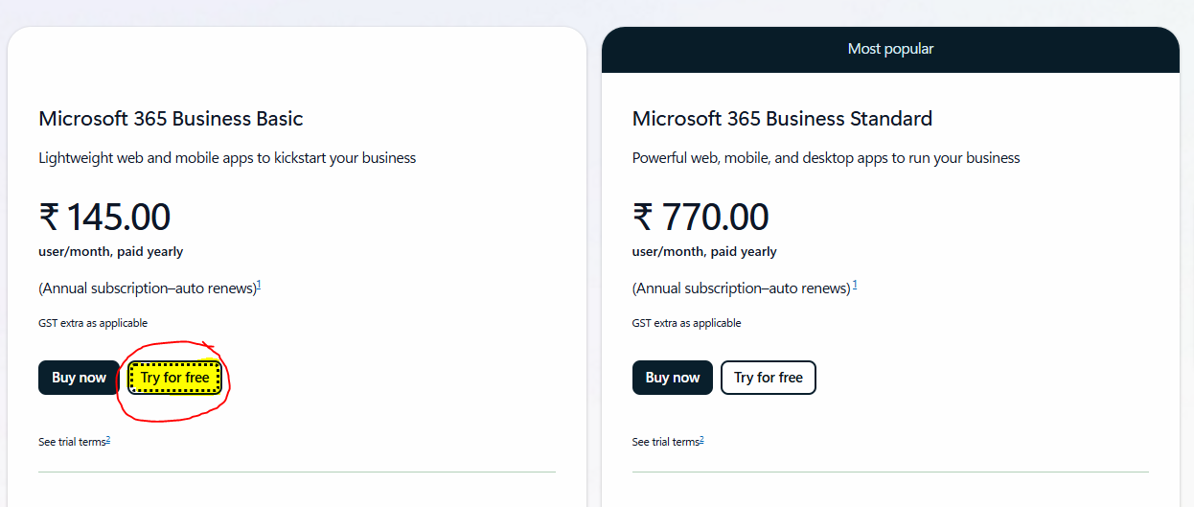Viewport: 1194px width, 507px height.
Task: Open footnote 1 beside Basic annual subscription
Action: [259, 285]
